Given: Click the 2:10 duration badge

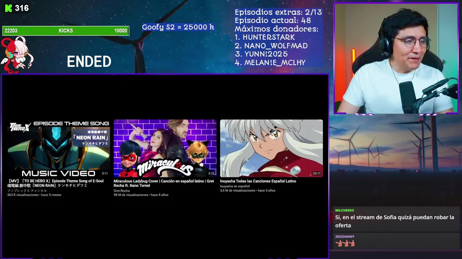Looking at the screenshot, I should pos(211,173).
